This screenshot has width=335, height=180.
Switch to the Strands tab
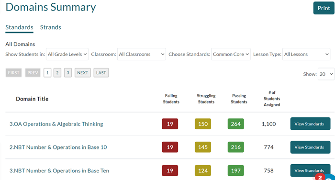click(51, 27)
